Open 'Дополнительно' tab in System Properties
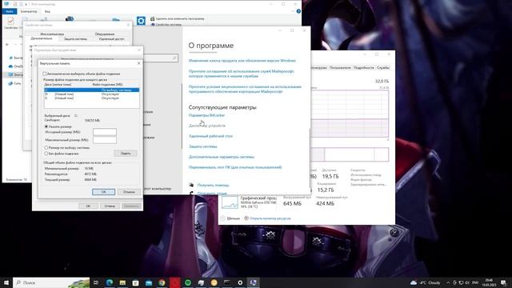 42,38
